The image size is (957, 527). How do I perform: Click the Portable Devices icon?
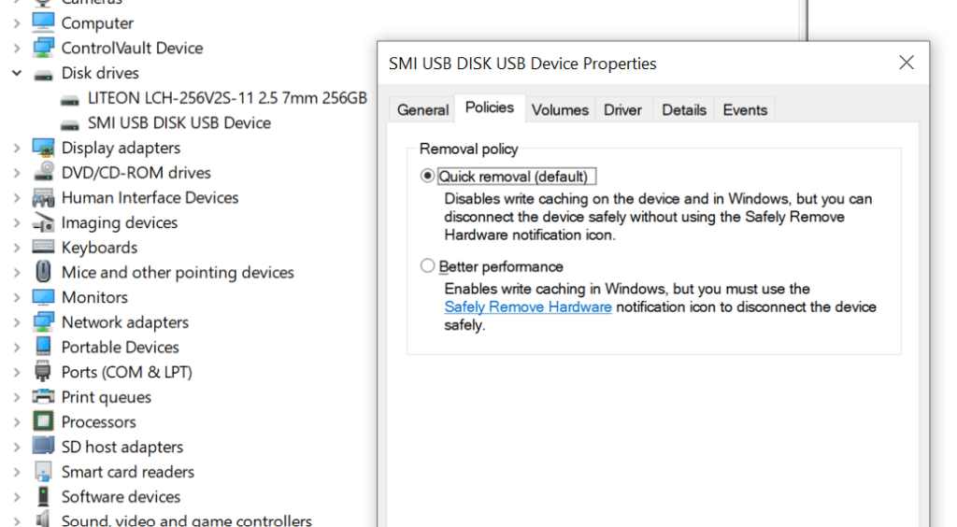[x=43, y=346]
